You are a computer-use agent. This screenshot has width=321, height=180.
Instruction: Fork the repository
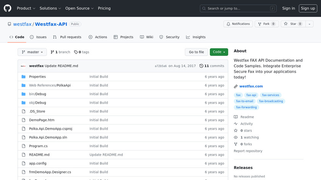(x=267, y=24)
